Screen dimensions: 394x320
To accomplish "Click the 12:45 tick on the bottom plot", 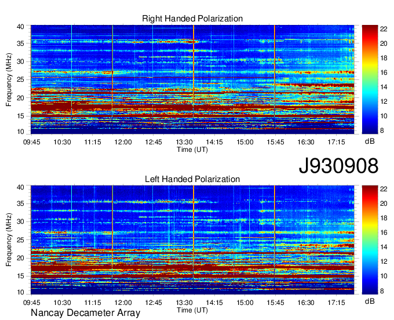I will pyautogui.click(x=154, y=303).
